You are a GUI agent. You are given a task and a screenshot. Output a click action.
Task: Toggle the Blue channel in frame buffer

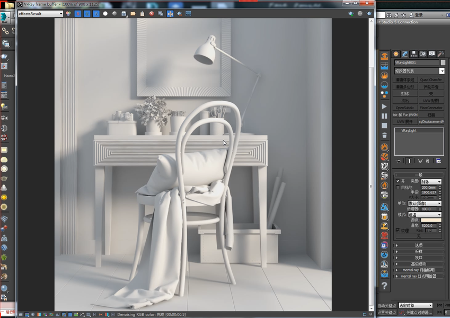96,13
